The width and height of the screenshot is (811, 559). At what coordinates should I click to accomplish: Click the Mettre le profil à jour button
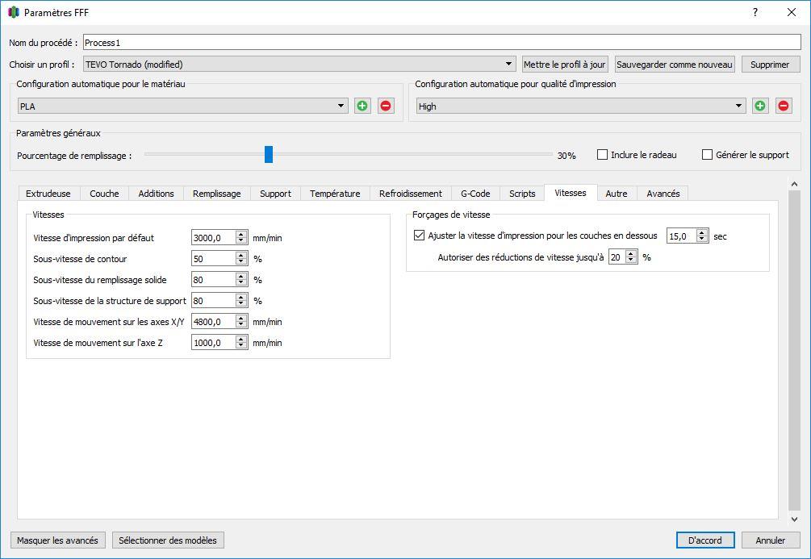(x=565, y=64)
